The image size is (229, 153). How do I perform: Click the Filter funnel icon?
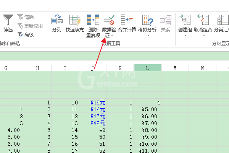pos(8,20)
